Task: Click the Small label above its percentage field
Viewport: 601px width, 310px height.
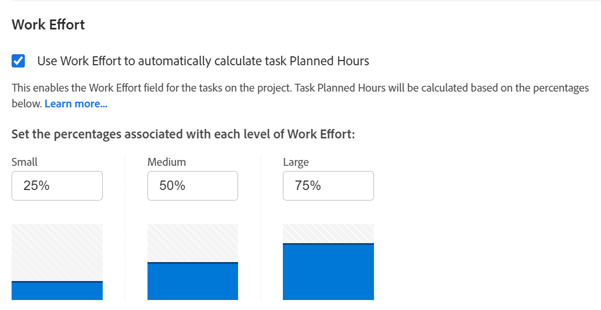Action: click(25, 162)
